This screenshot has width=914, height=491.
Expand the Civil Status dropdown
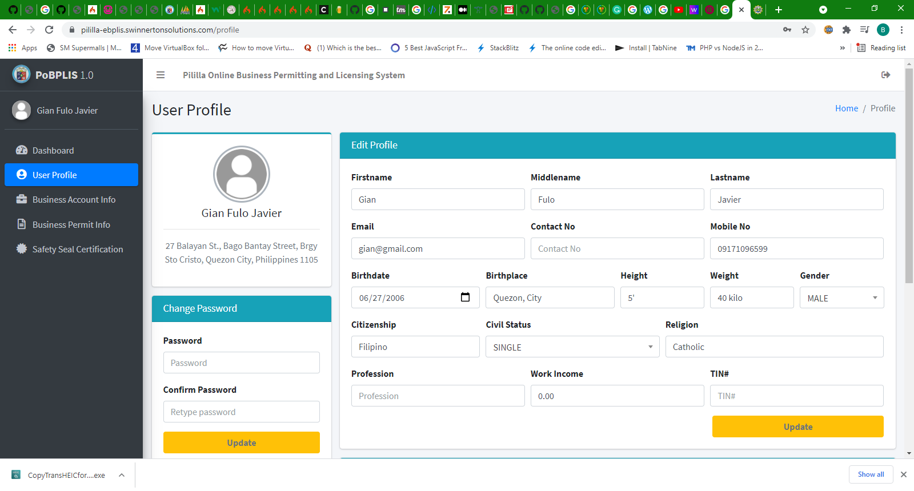572,347
